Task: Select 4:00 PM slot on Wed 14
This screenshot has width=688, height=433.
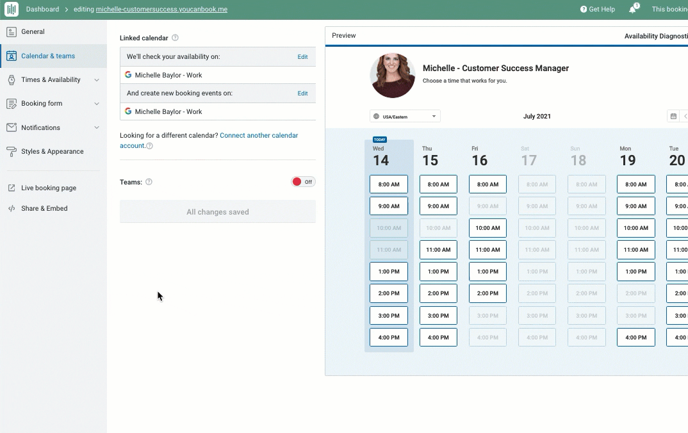Action: (389, 338)
